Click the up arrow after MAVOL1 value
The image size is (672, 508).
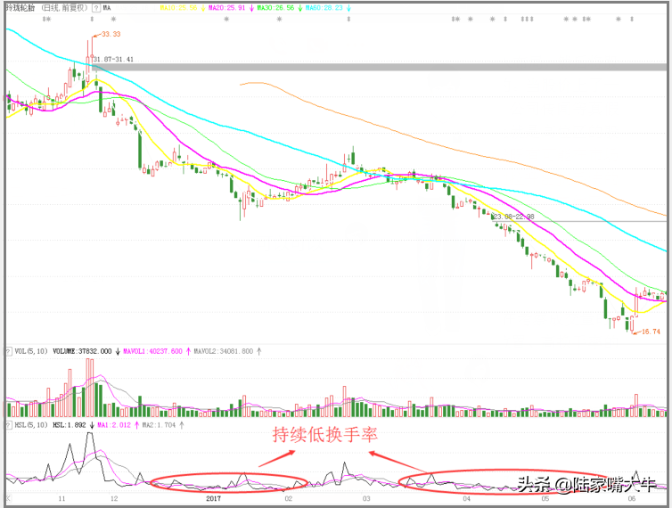(x=186, y=351)
